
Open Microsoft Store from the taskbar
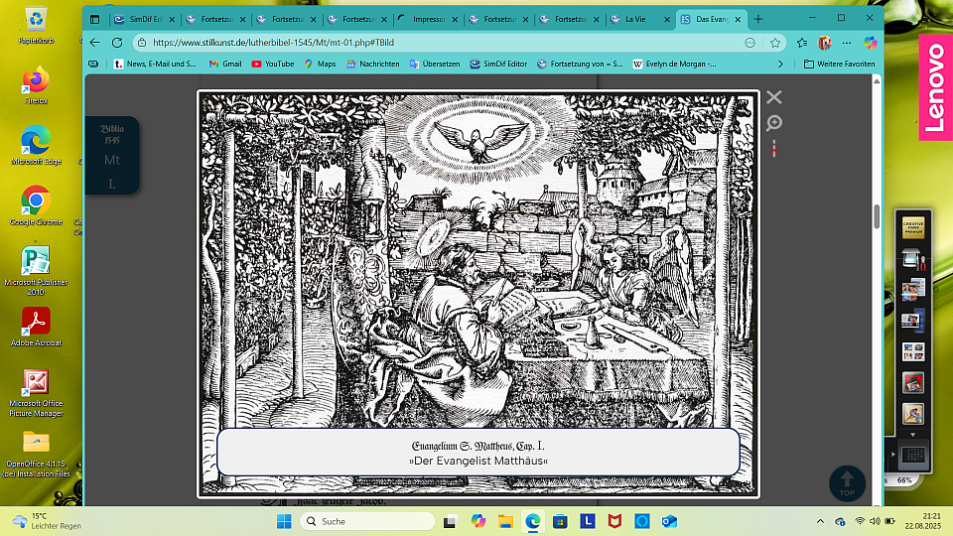560,521
